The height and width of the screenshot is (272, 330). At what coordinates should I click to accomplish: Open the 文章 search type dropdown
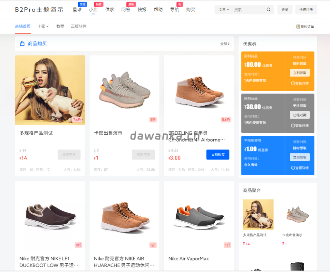pos(224,10)
